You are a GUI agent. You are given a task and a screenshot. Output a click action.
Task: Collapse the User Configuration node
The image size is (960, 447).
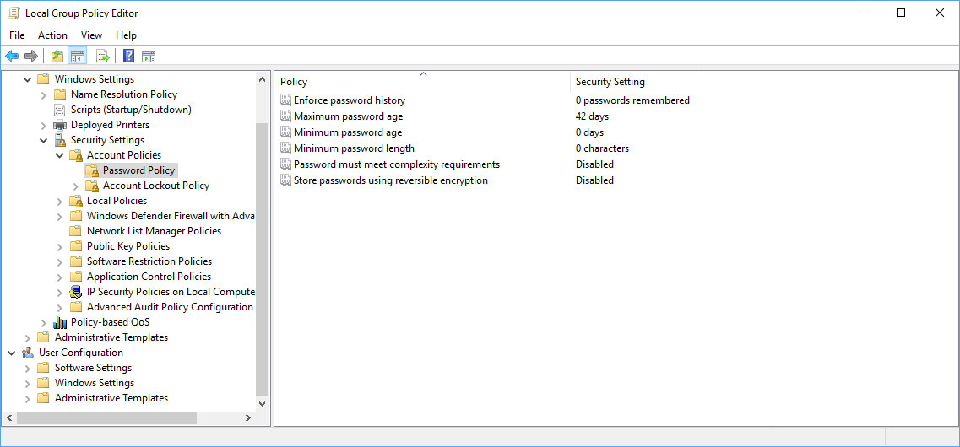11,353
